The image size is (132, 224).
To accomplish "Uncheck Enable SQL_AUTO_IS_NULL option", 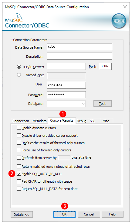I will click(19, 174).
